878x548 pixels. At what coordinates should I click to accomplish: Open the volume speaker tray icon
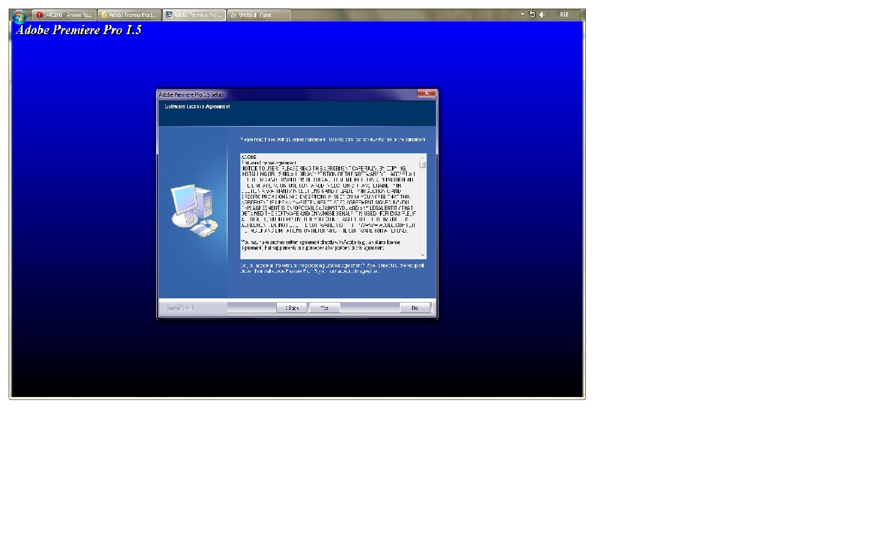click(542, 15)
